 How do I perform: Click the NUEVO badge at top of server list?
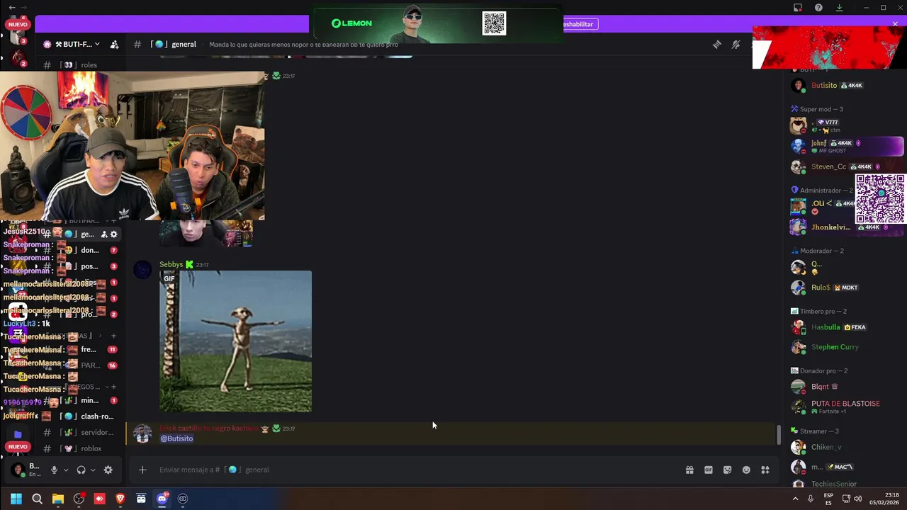[x=18, y=24]
